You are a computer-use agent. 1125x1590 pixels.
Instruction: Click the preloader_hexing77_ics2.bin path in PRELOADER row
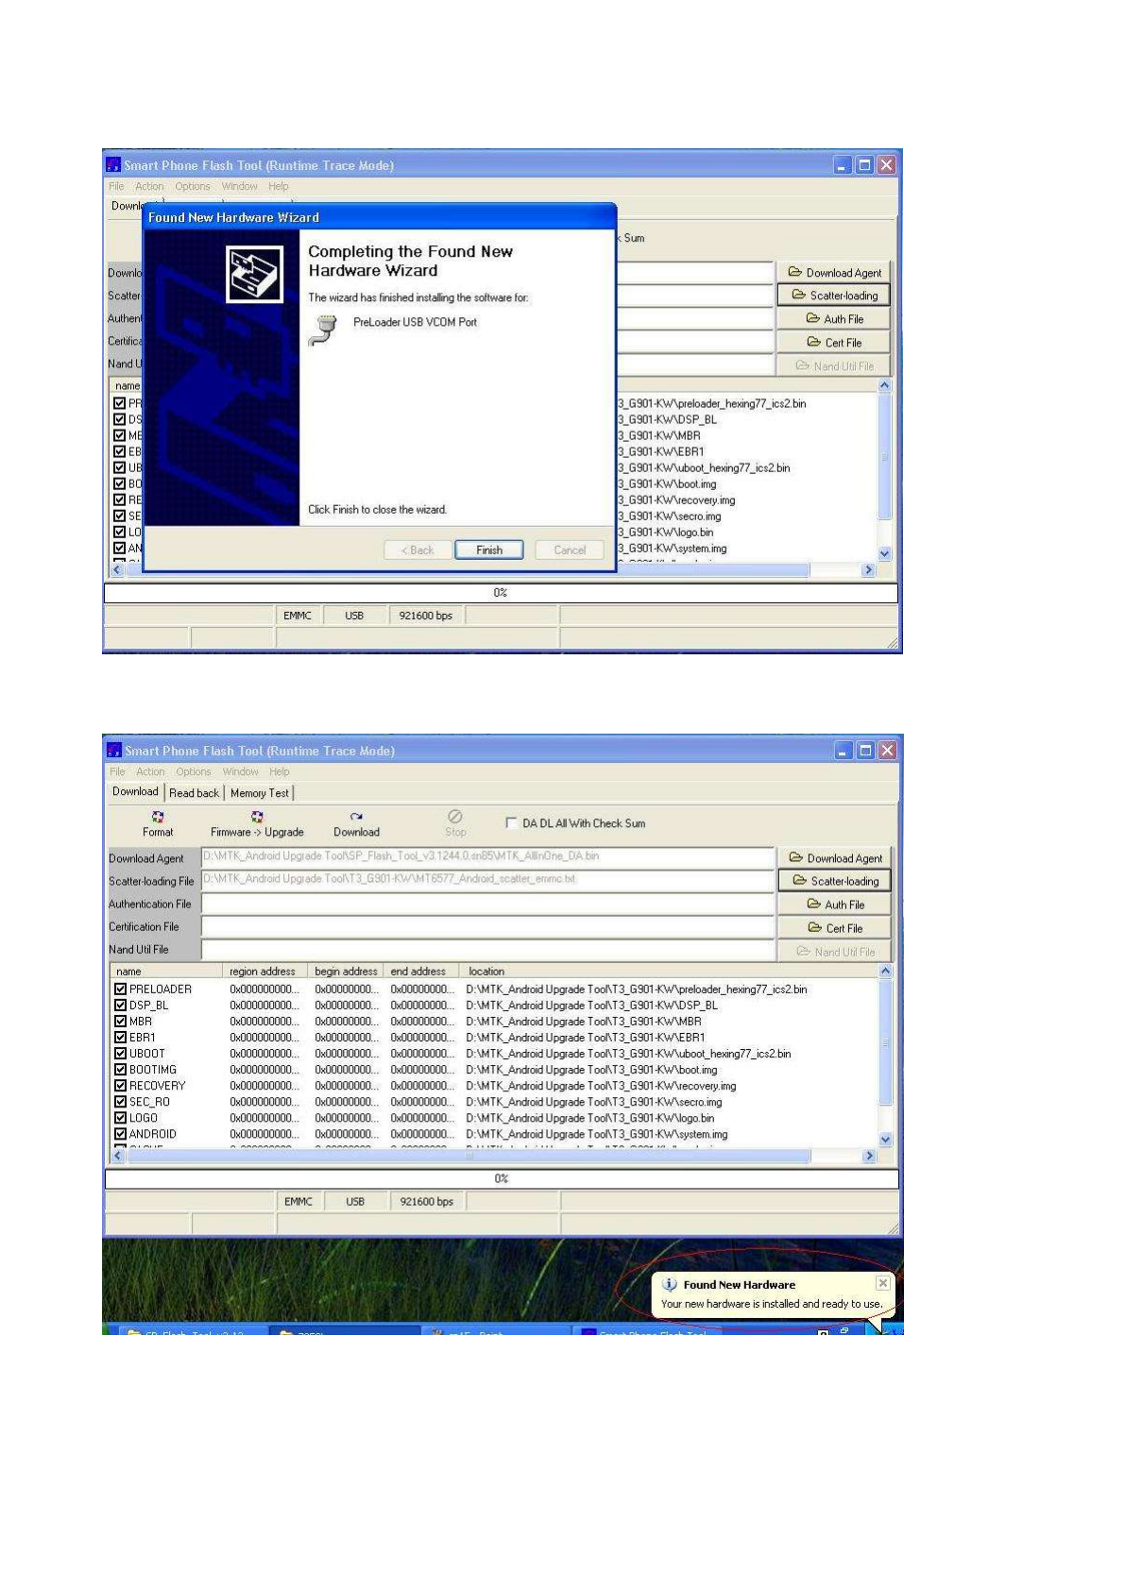pyautogui.click(x=636, y=989)
